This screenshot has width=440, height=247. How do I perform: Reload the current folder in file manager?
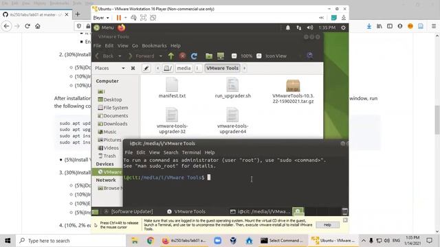(x=194, y=56)
